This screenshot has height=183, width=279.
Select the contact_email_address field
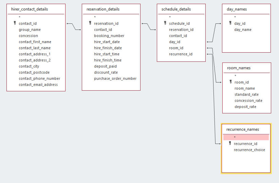pyautogui.click(x=38, y=85)
